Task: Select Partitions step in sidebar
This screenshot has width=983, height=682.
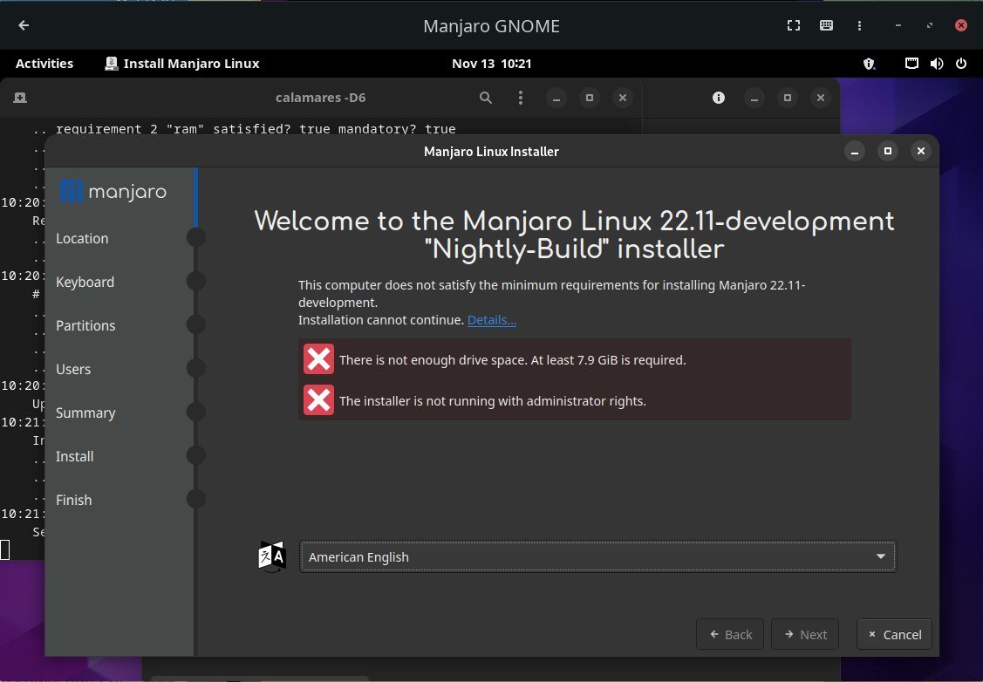Action: click(x=85, y=325)
